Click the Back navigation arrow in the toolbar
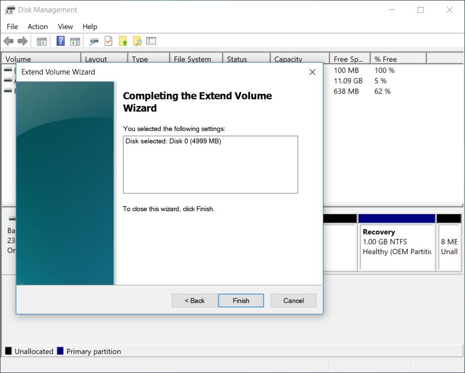This screenshot has width=465, height=373. (8, 41)
